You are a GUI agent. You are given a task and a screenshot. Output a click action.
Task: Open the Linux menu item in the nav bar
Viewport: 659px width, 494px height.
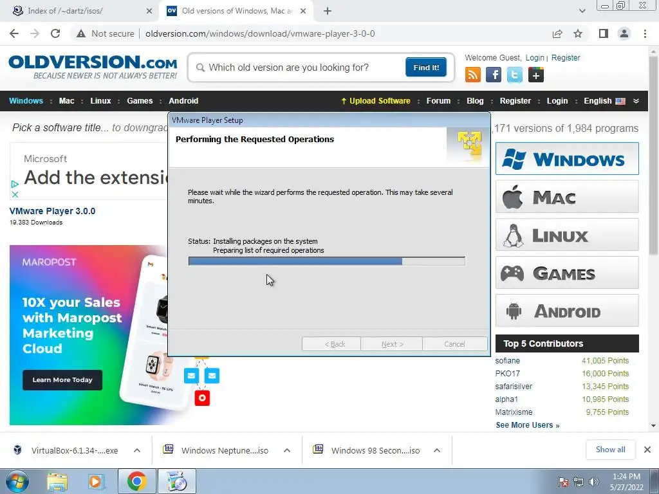click(x=100, y=101)
